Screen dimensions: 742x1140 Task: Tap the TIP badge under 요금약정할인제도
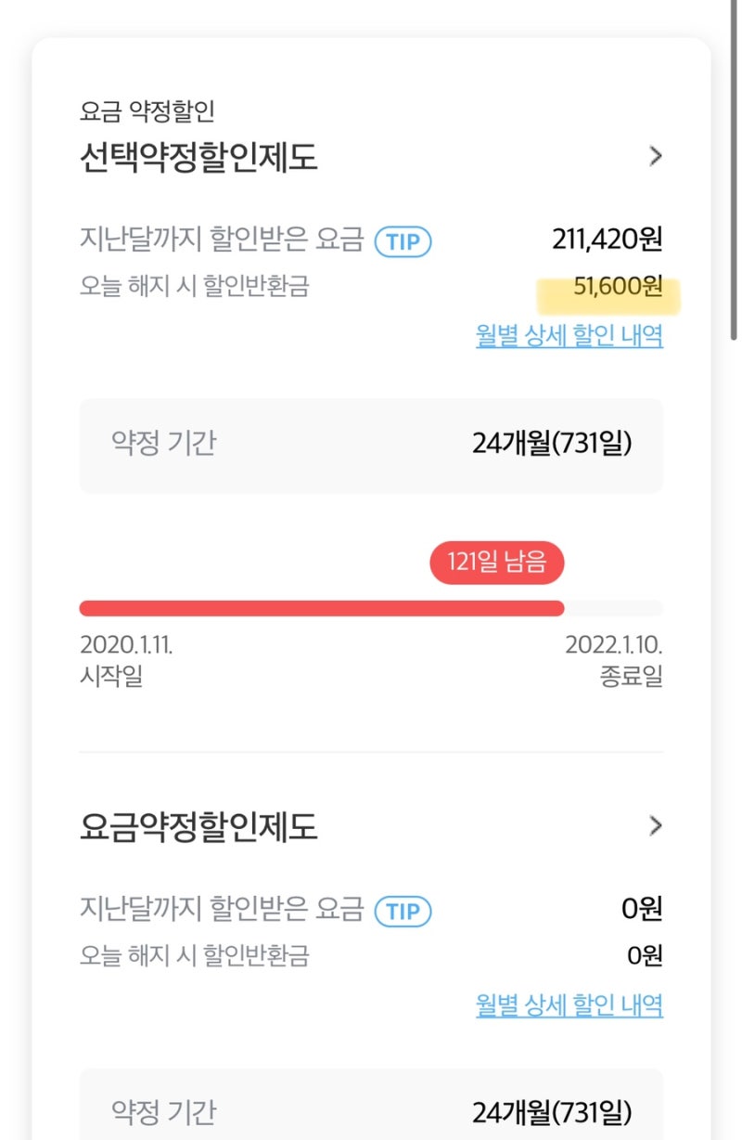click(x=403, y=912)
